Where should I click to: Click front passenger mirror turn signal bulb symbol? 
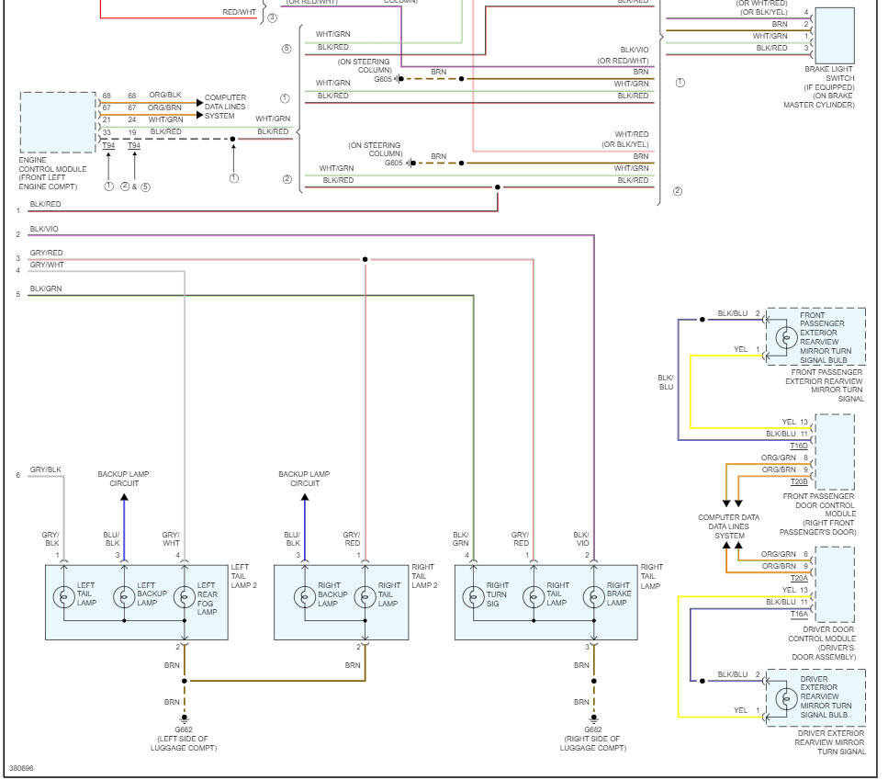click(786, 337)
